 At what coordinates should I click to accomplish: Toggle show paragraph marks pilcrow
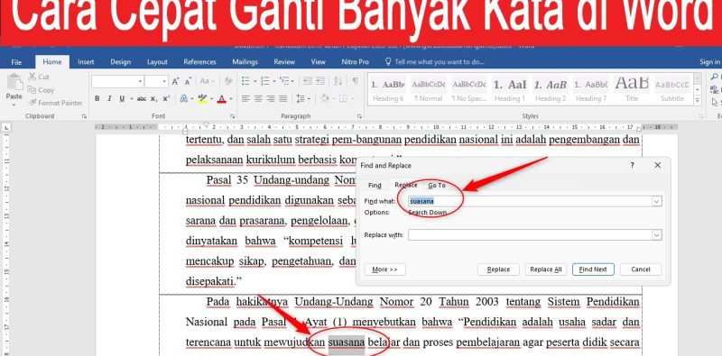point(355,81)
